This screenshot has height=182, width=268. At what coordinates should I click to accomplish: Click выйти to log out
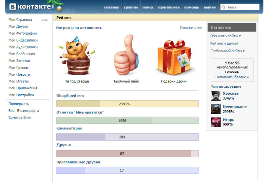coord(210,7)
